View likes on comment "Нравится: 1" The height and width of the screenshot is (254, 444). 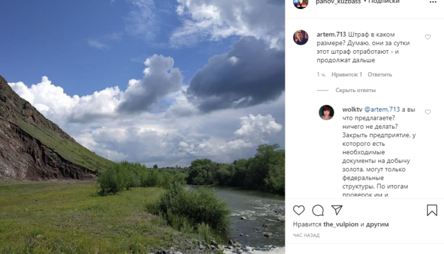(x=346, y=75)
